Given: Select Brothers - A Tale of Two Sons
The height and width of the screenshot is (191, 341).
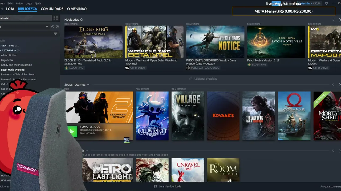Looking at the screenshot, I should point(18,74).
